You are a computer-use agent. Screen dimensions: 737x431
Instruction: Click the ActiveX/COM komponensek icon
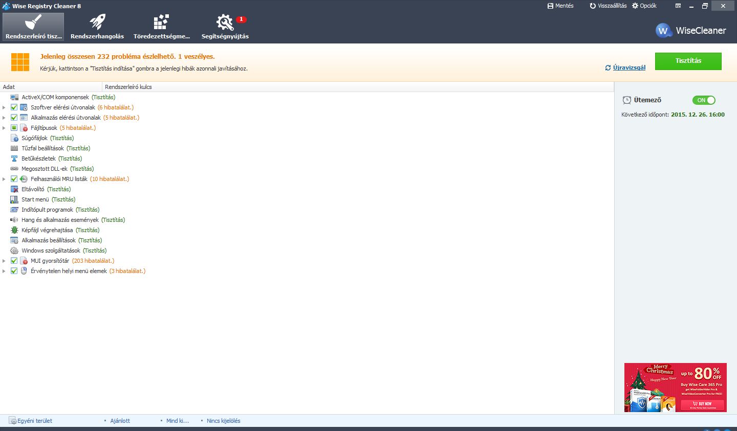point(14,97)
